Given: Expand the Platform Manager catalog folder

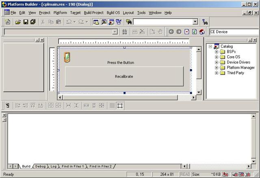Looking at the screenshot, I should point(217,68).
